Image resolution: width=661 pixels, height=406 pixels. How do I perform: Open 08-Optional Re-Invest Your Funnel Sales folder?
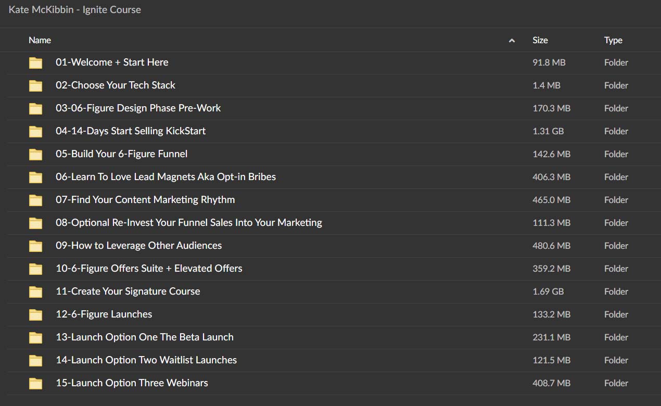coord(189,222)
